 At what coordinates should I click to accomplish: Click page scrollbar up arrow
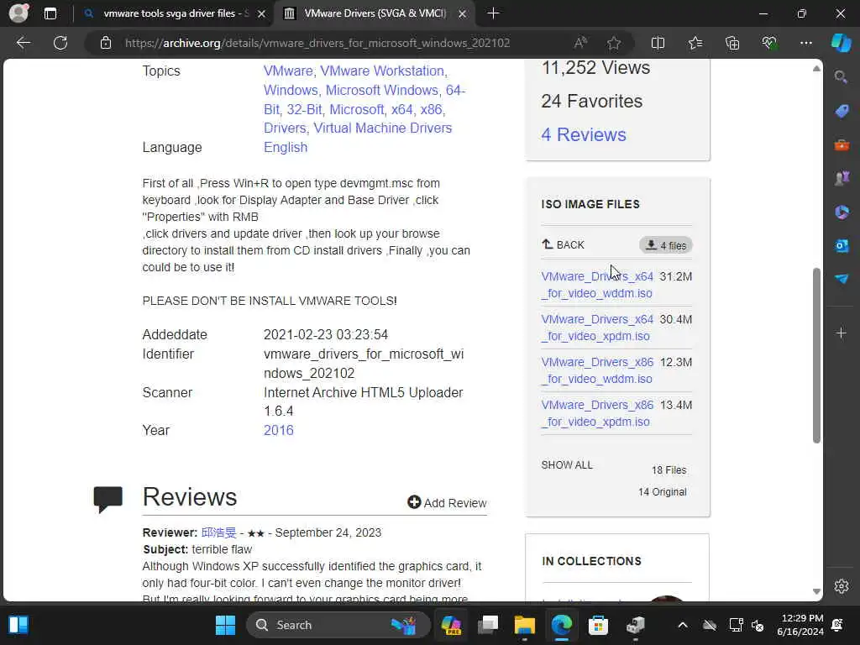pos(816,69)
